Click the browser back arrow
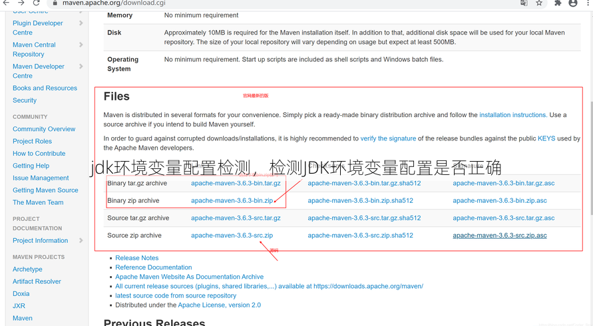 [6, 3]
